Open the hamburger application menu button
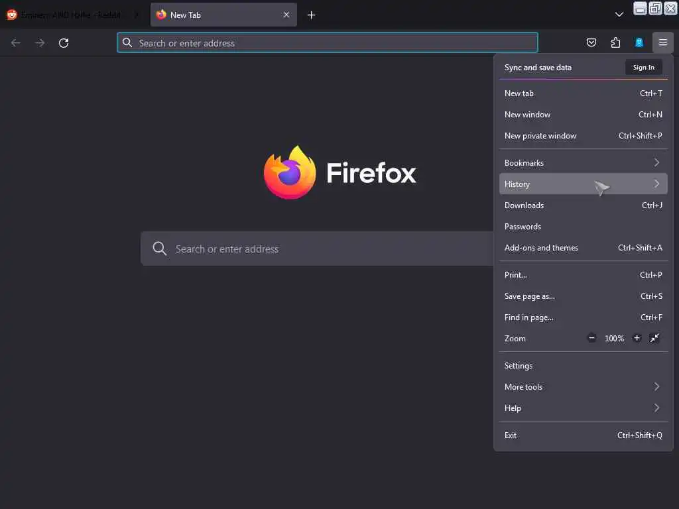The height and width of the screenshot is (509, 679). (x=662, y=42)
